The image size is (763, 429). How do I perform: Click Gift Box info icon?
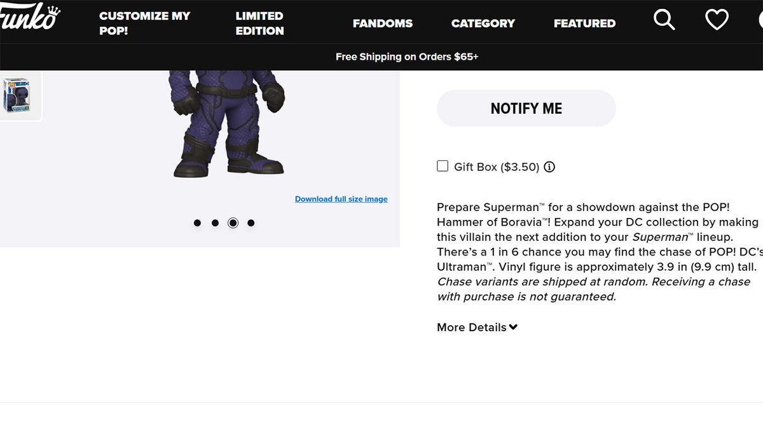click(x=549, y=167)
